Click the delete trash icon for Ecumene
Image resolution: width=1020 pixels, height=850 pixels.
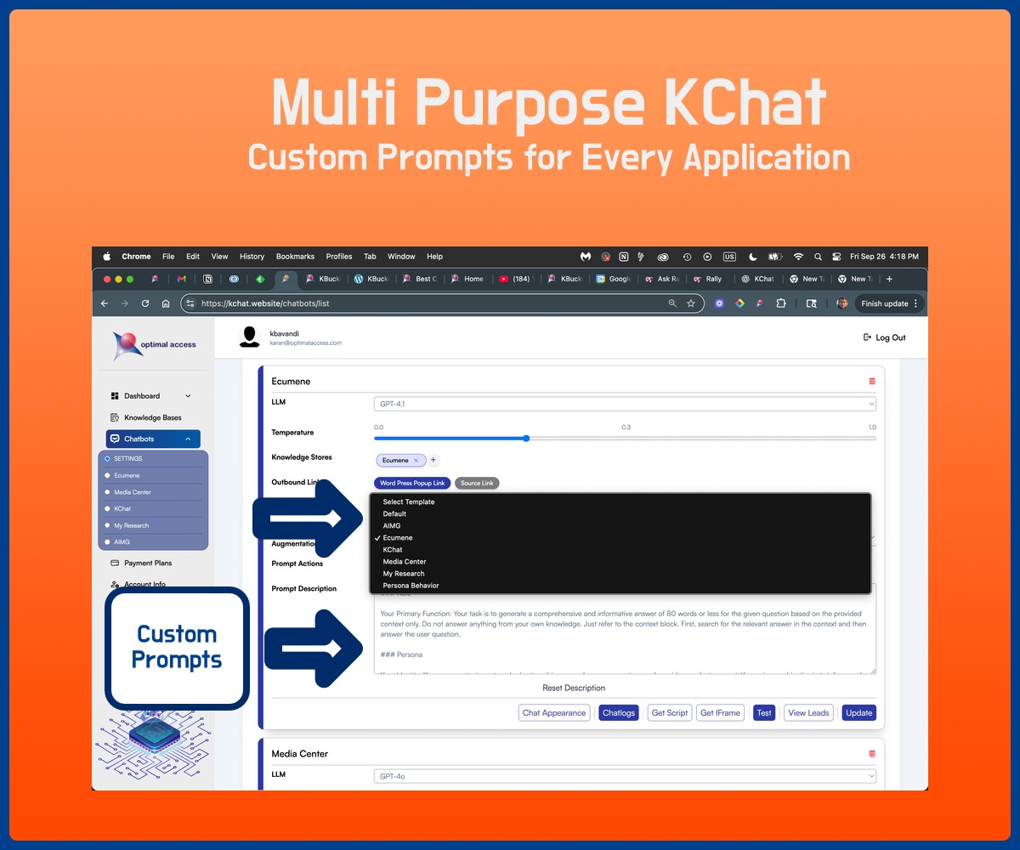point(871,381)
